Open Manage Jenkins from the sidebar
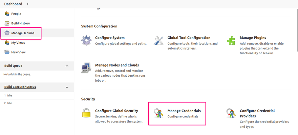The height and width of the screenshot is (135, 298). point(23,33)
